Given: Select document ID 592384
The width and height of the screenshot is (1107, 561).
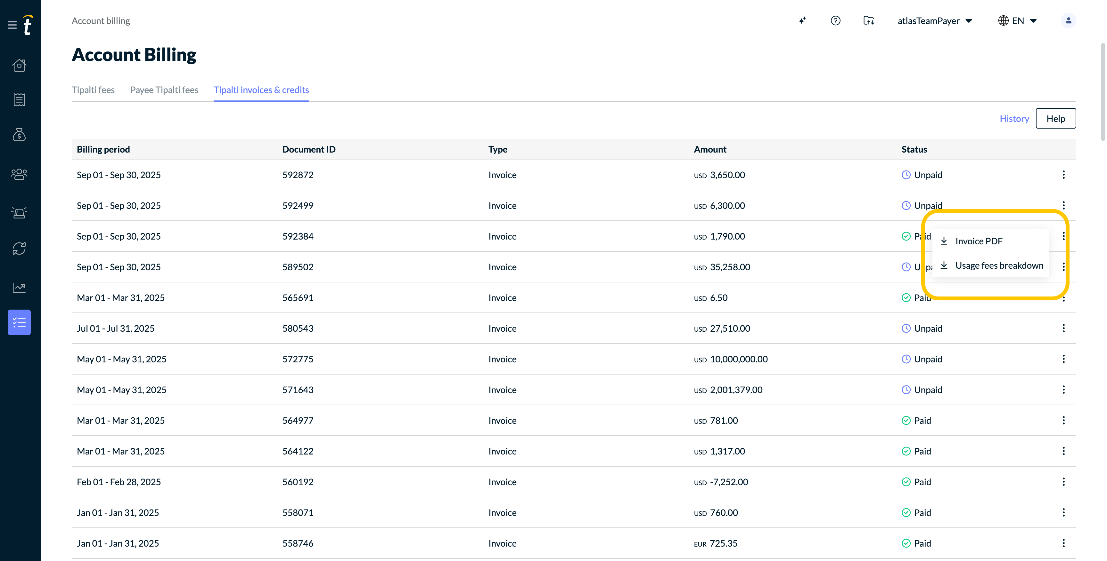Looking at the screenshot, I should (298, 236).
